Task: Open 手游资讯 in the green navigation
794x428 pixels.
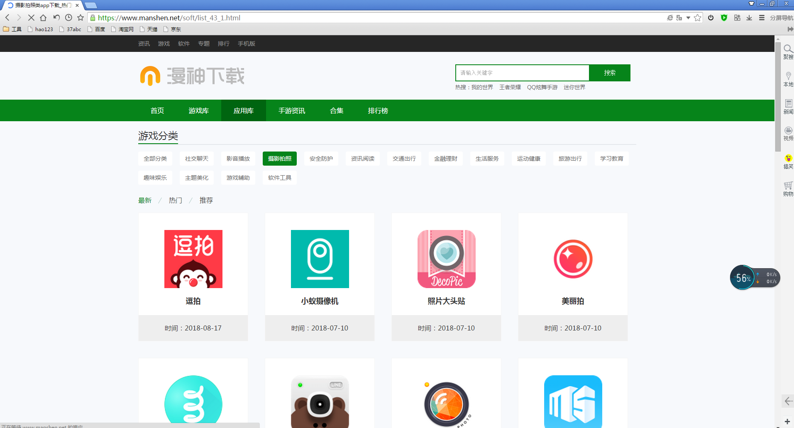Action: 292,110
